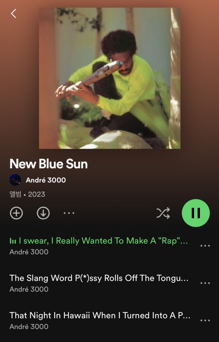
Task: Open album more options three-dot menu
Action: click(69, 213)
